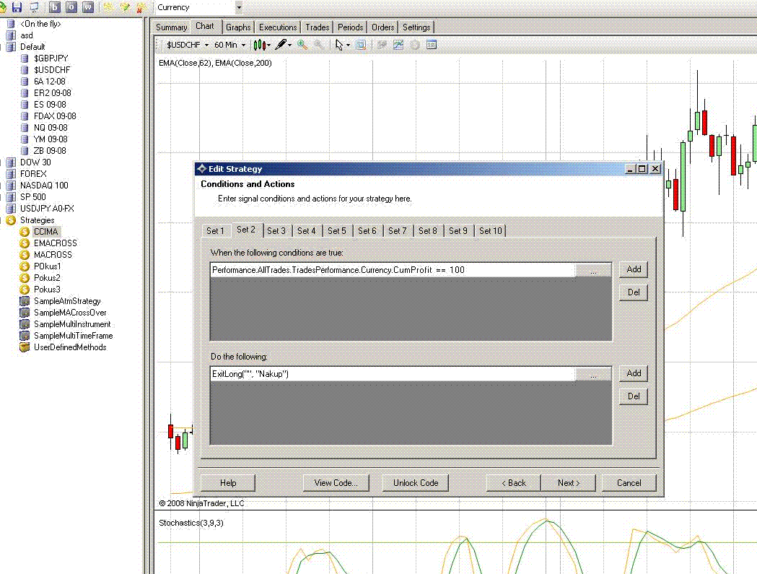Click the Save floppy disk icon
The height and width of the screenshot is (574, 757).
tap(17, 7)
